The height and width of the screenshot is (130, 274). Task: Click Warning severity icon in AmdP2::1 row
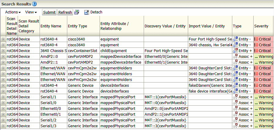pos(256,62)
